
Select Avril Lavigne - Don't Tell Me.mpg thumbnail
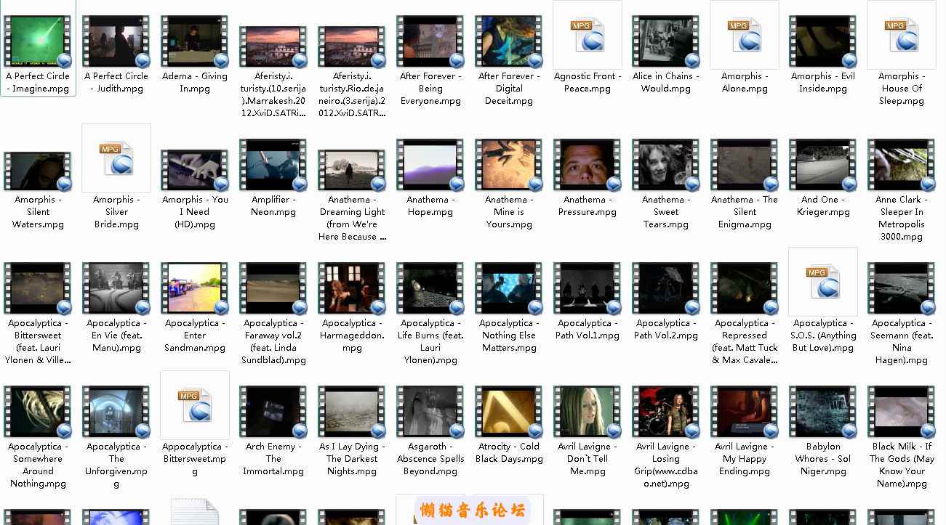pyautogui.click(x=588, y=412)
